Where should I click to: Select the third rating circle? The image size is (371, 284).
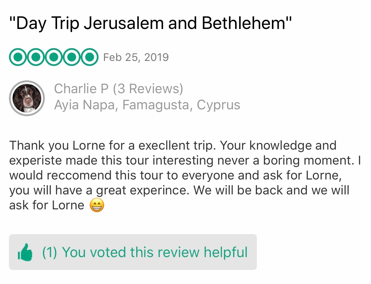pyautogui.click(x=54, y=57)
